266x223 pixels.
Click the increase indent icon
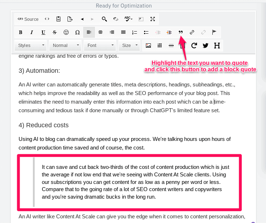coord(169,32)
